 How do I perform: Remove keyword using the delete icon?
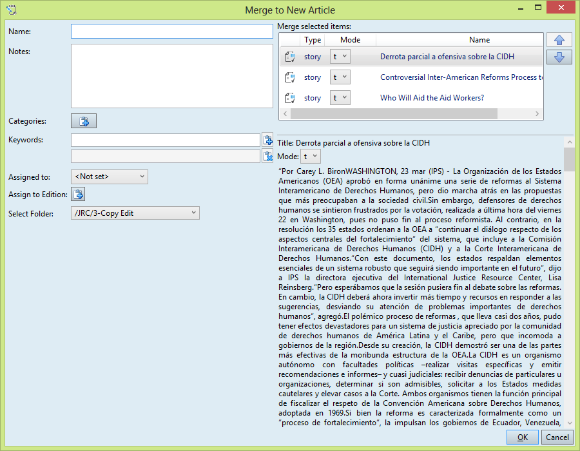(x=267, y=156)
